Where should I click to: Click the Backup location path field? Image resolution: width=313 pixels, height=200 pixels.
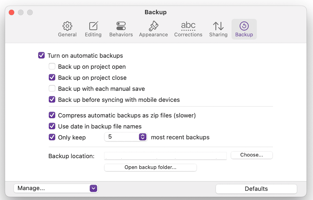click(x=165, y=156)
